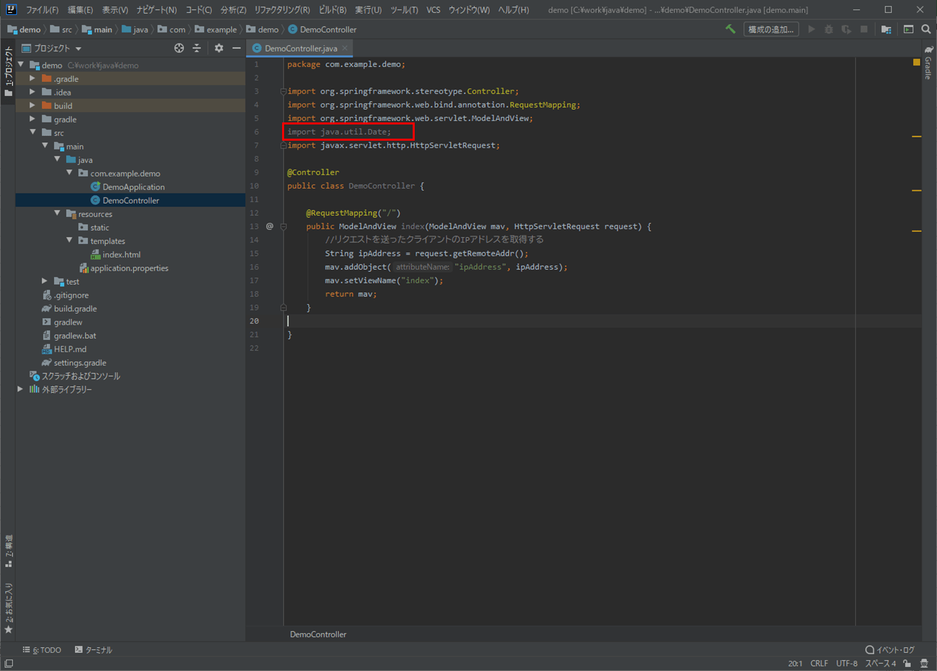The width and height of the screenshot is (937, 671).
Task: Open the event log in status bar
Action: click(889, 649)
